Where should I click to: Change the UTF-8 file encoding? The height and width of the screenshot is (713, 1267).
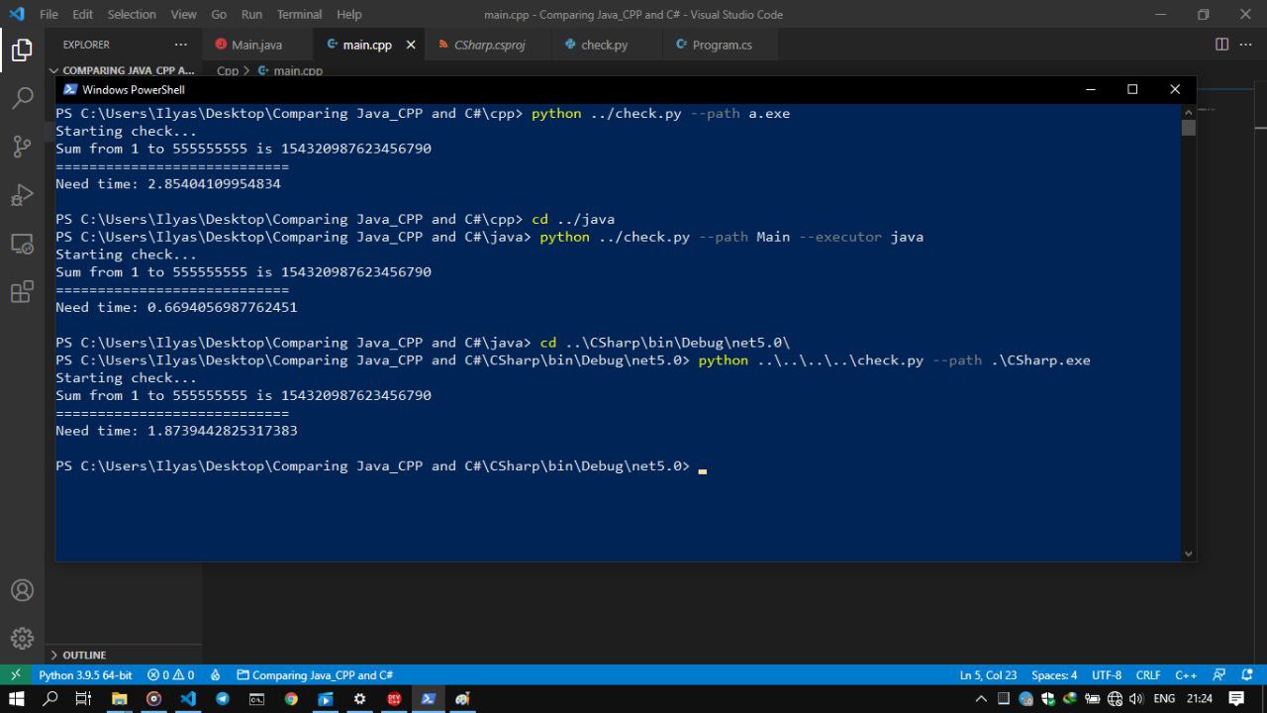(x=1107, y=675)
